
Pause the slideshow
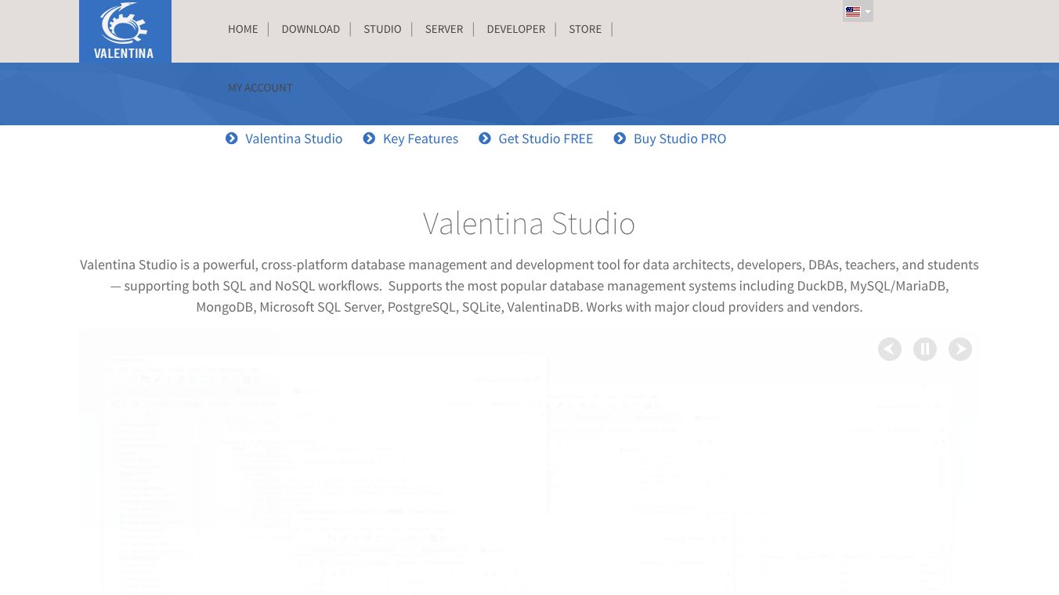925,349
